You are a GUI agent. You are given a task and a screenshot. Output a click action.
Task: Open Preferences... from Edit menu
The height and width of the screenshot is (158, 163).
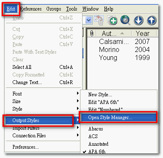[x=43, y=147]
